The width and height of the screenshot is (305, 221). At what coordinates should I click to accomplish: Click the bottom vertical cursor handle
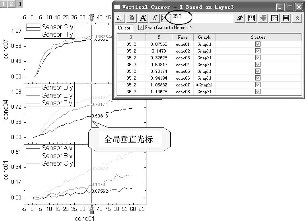tap(92, 209)
